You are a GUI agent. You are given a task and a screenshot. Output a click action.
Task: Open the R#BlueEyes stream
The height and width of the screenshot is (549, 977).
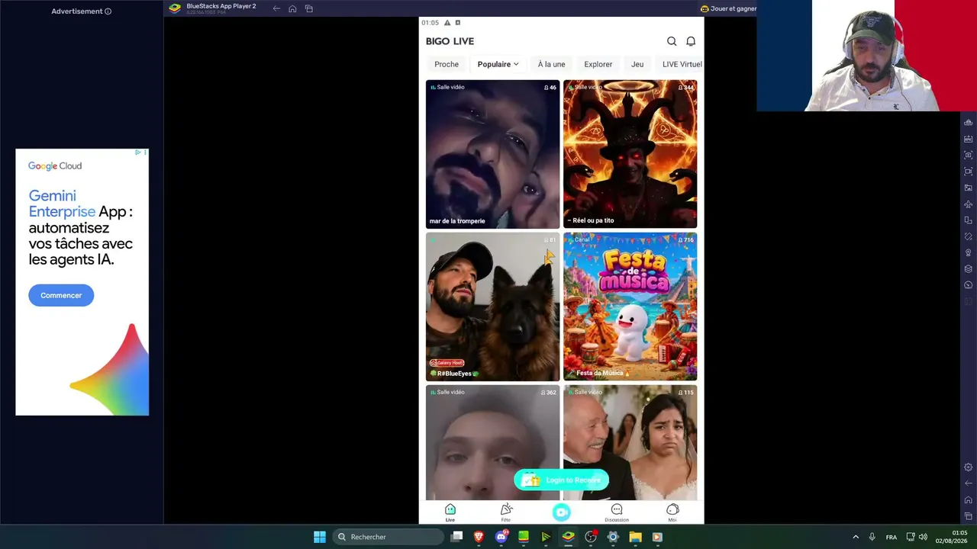click(x=492, y=307)
